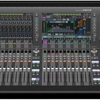Hit the topmost key beside the left touchscreen
This screenshot has width=100, height=100.
[x=36, y=15]
